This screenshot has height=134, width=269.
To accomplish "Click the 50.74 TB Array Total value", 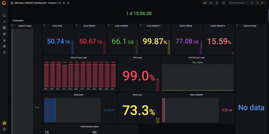I will (x=58, y=41).
